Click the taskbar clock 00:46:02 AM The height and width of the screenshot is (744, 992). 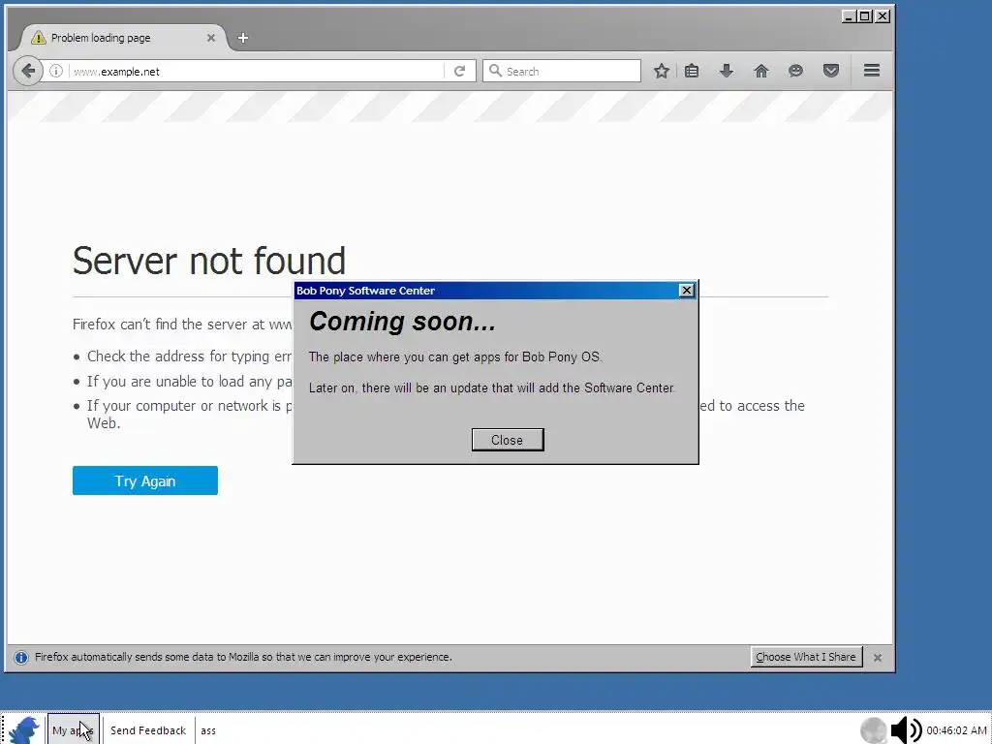(956, 730)
